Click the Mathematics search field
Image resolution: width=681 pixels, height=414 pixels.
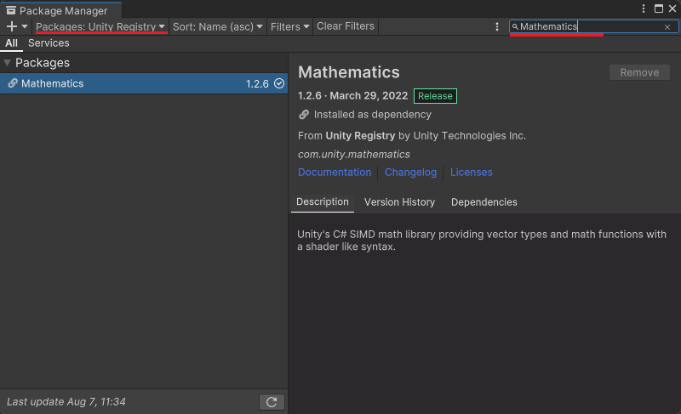593,26
